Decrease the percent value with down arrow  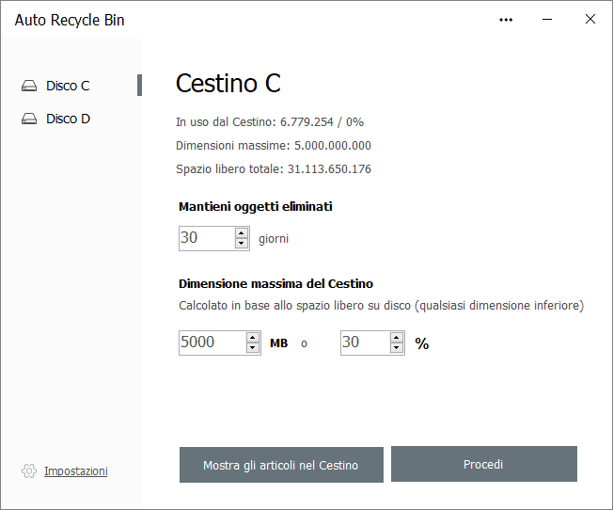pyautogui.click(x=397, y=348)
